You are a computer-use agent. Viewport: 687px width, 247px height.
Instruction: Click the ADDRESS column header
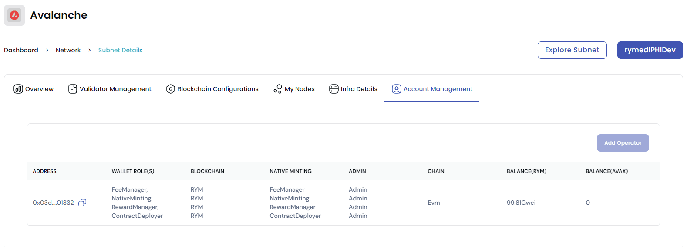[44, 171]
